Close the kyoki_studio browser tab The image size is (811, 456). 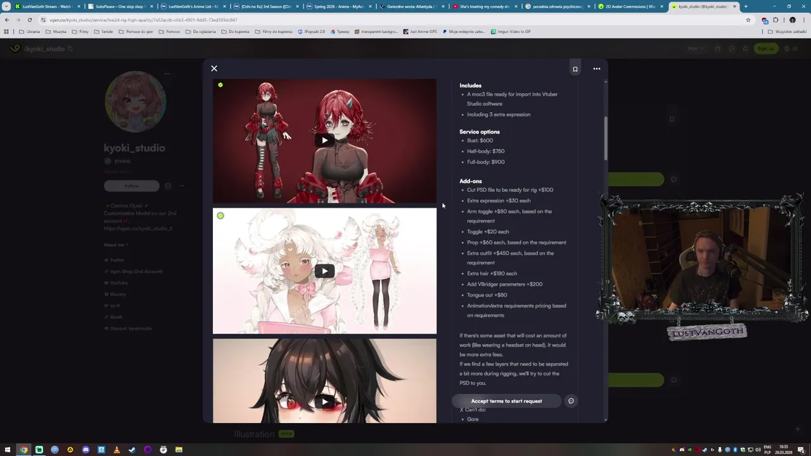click(735, 6)
